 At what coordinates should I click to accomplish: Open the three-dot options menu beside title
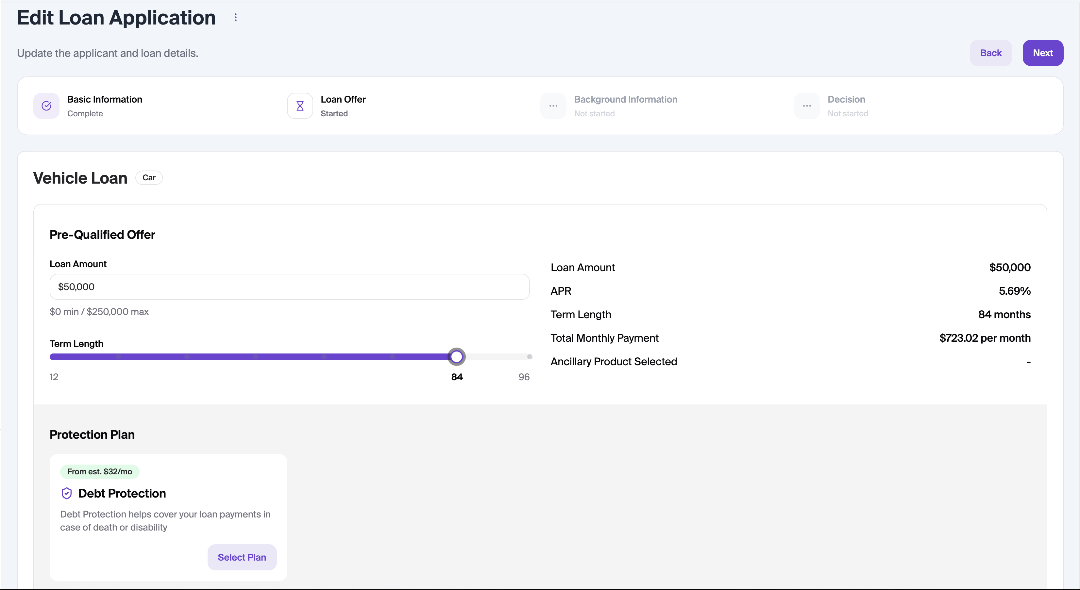(236, 18)
